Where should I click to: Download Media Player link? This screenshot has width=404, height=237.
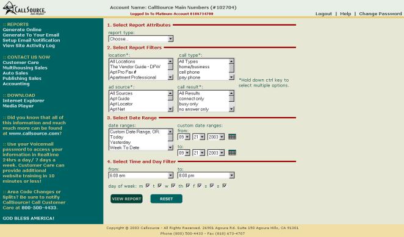tap(18, 106)
